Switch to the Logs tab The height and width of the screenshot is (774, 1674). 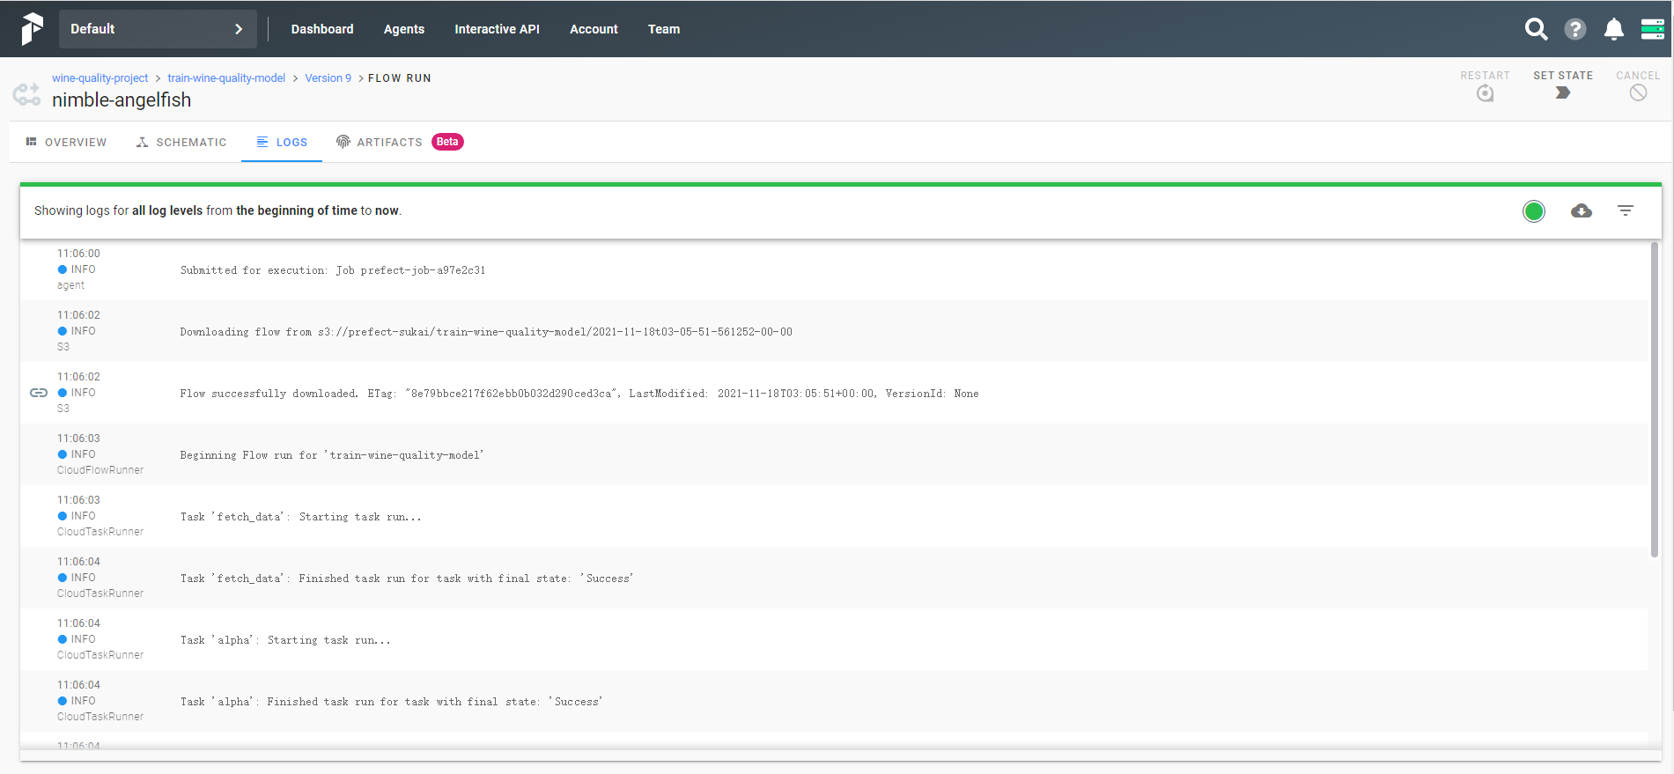point(282,142)
